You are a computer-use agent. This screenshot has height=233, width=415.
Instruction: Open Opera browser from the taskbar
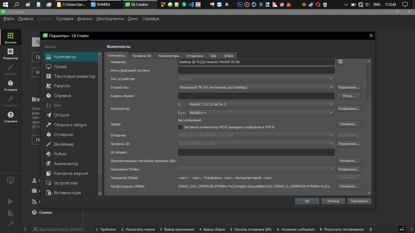[318, 5]
